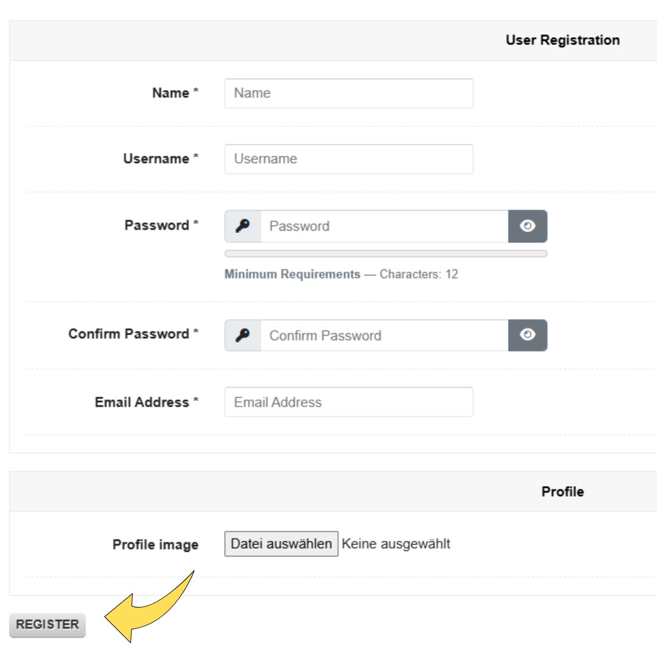Select the Username text box
The width and height of the screenshot is (657, 657).
(349, 159)
